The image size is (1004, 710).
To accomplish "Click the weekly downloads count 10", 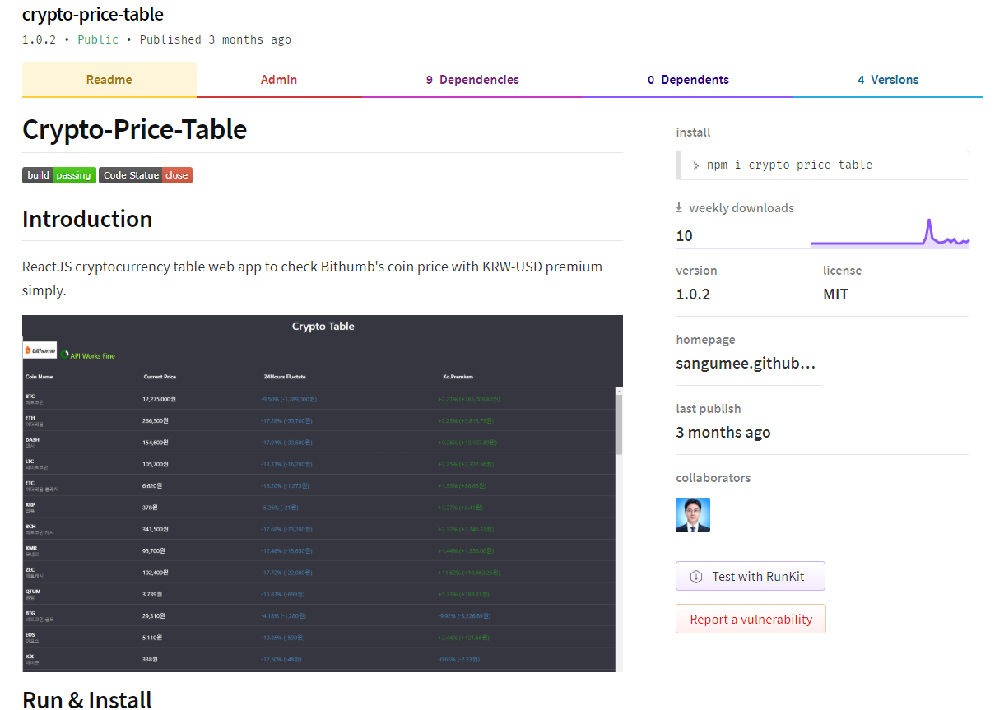I will (x=685, y=236).
